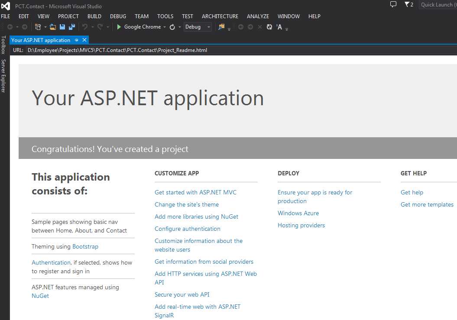Click the Open File folder icon
The width and height of the screenshot is (457, 320).
tap(53, 27)
